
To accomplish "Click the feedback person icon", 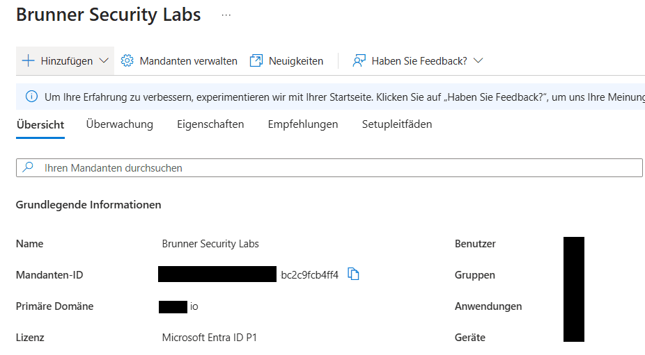I will [x=359, y=60].
